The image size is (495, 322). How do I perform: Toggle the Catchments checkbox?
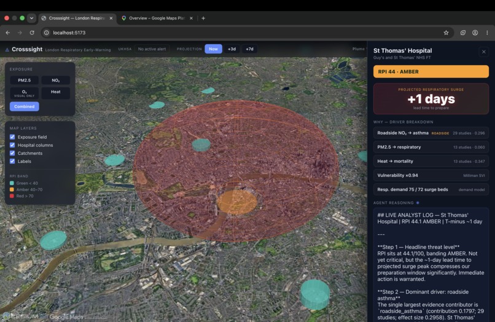(x=12, y=153)
